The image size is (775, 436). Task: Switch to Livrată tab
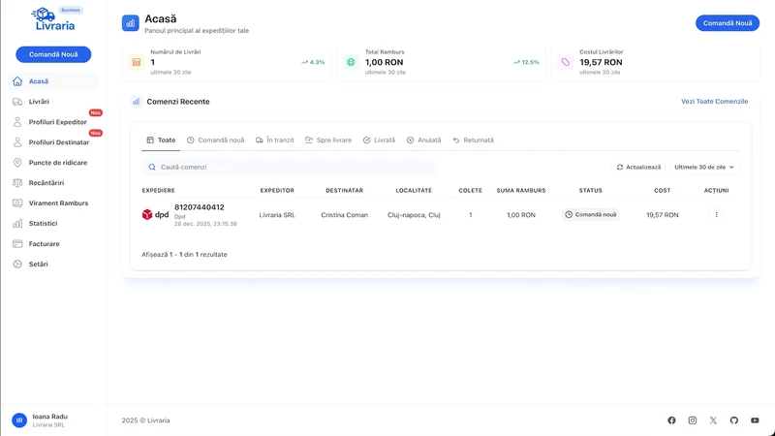pyautogui.click(x=379, y=140)
